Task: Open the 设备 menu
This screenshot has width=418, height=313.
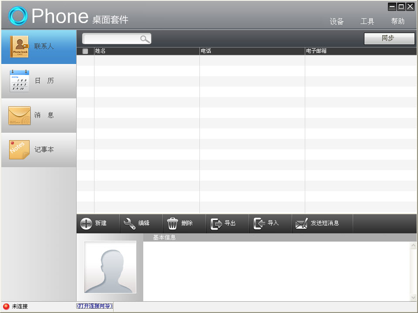Action: pos(337,21)
